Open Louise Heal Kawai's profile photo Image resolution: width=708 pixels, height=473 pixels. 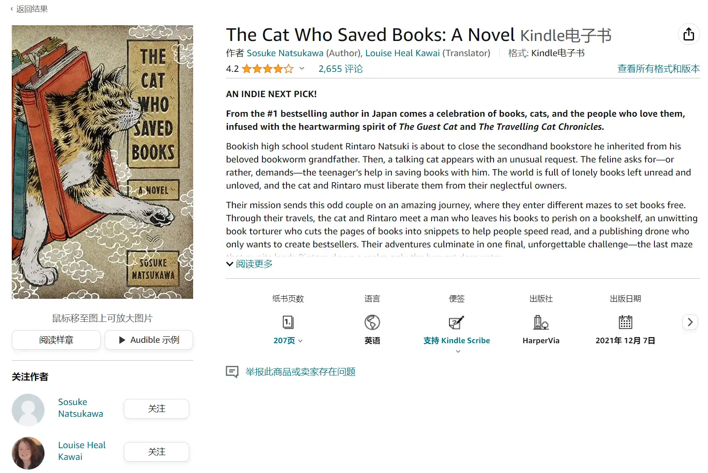coord(28,453)
